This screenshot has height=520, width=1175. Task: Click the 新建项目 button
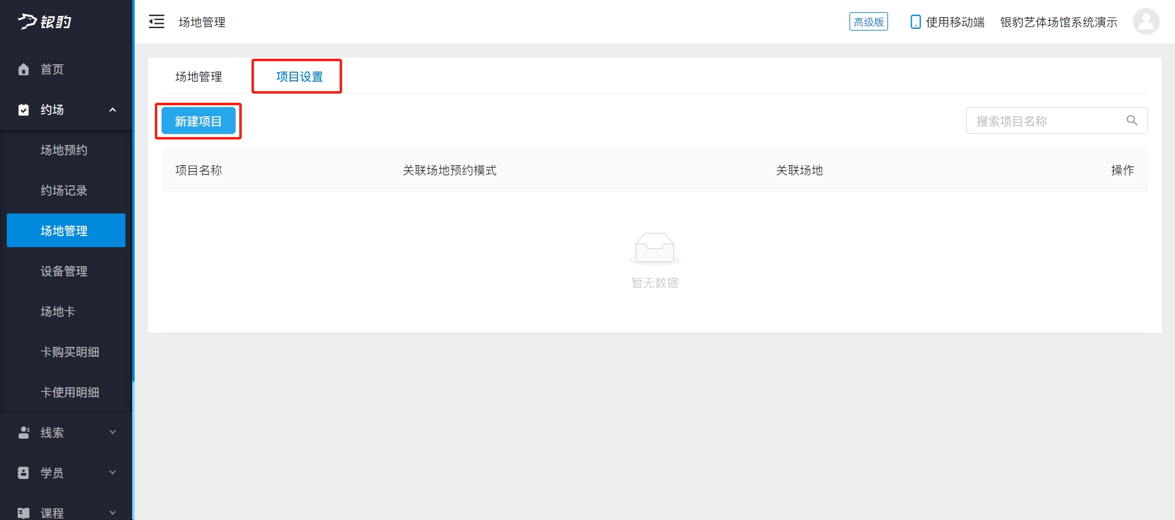pyautogui.click(x=198, y=121)
